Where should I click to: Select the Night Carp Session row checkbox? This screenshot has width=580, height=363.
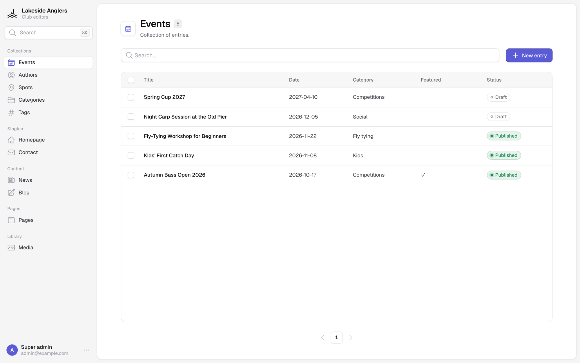[131, 117]
